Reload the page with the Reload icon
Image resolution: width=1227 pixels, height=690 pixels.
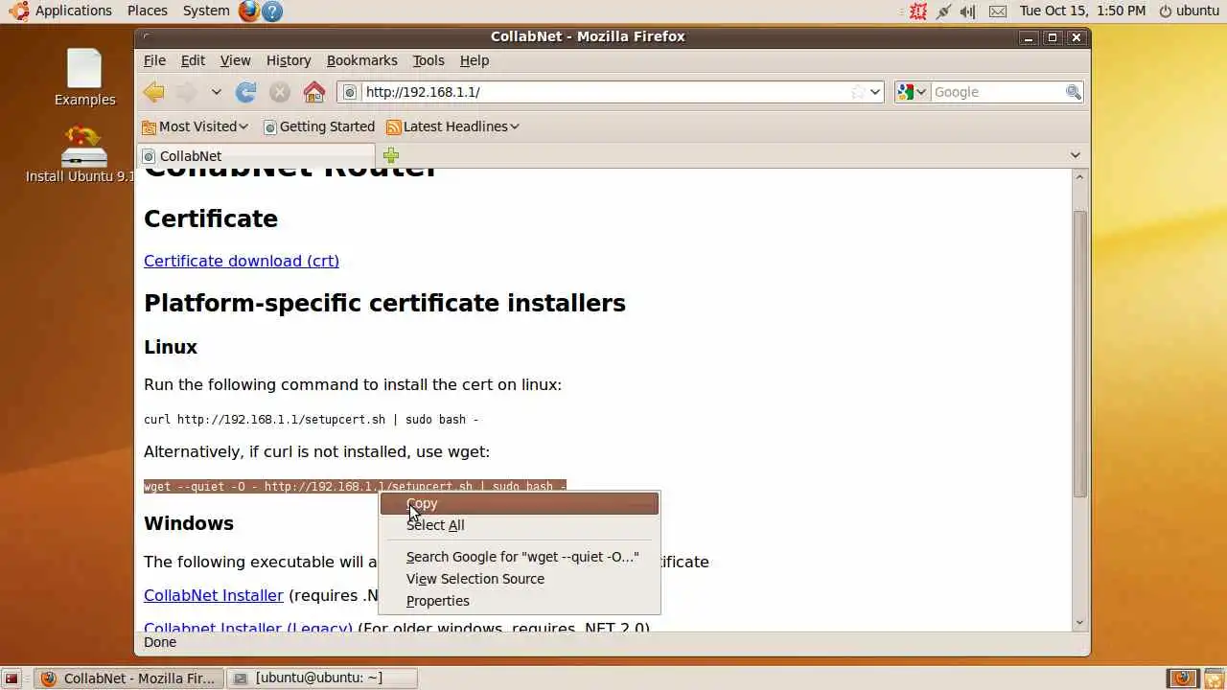(x=246, y=92)
